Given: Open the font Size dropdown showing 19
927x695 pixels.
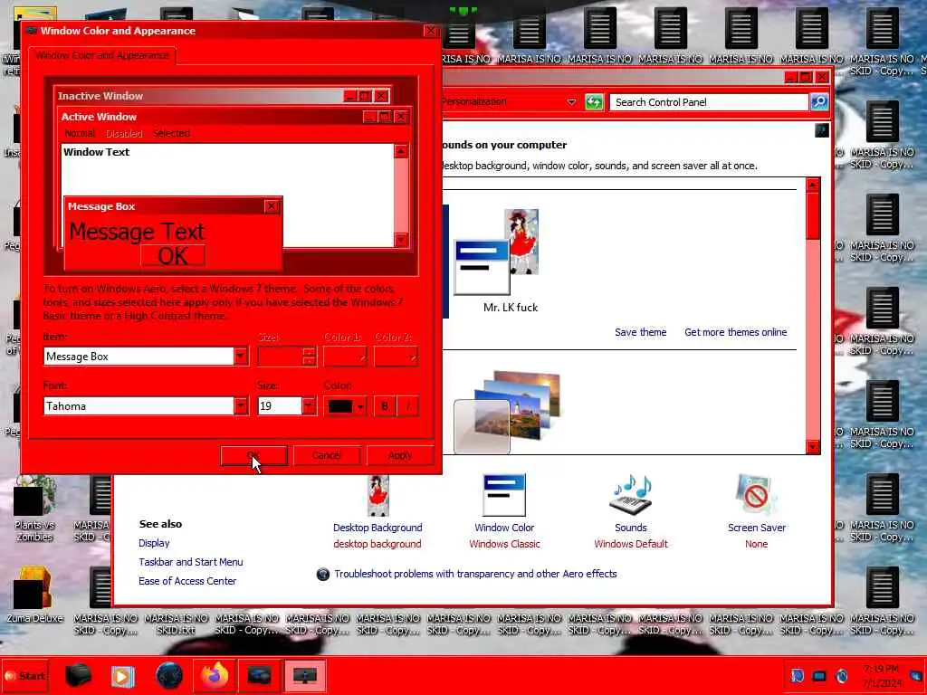Looking at the screenshot, I should click(x=309, y=406).
